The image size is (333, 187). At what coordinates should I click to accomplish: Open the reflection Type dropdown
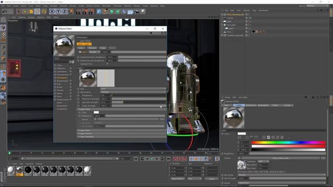[x=133, y=89]
